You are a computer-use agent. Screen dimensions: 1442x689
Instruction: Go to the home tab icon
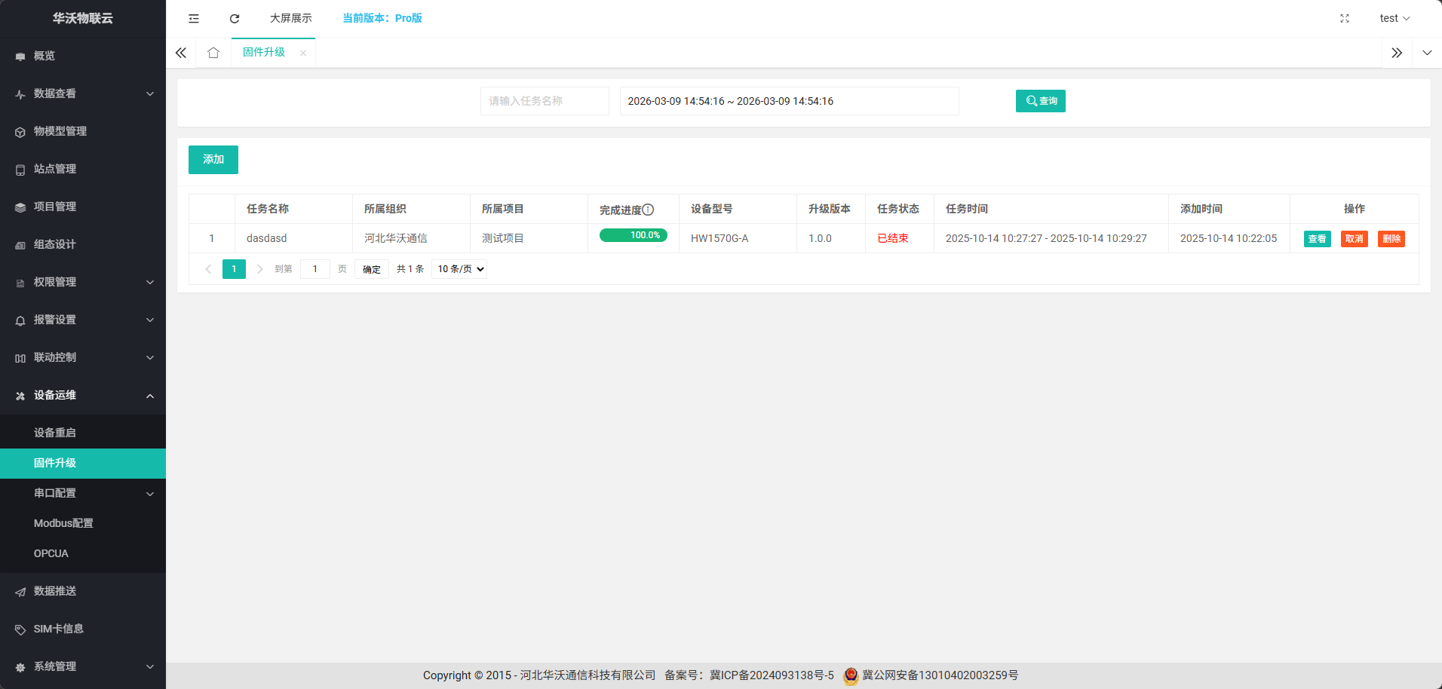point(213,53)
